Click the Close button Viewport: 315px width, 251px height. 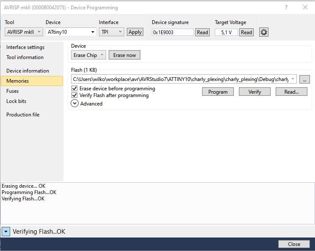point(294,244)
